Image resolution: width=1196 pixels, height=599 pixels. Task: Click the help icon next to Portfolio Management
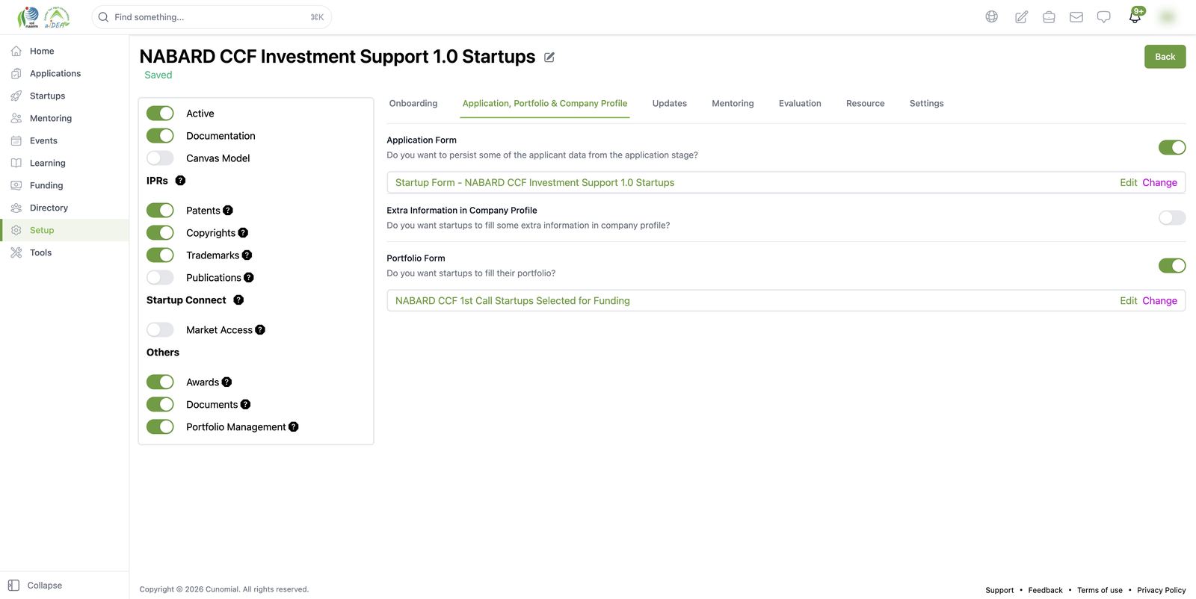point(294,427)
